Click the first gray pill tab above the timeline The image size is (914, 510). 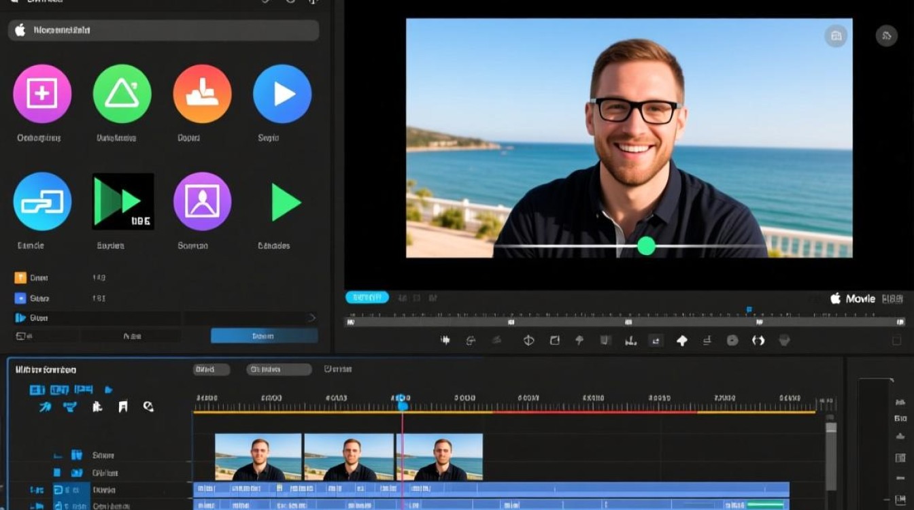coord(211,369)
